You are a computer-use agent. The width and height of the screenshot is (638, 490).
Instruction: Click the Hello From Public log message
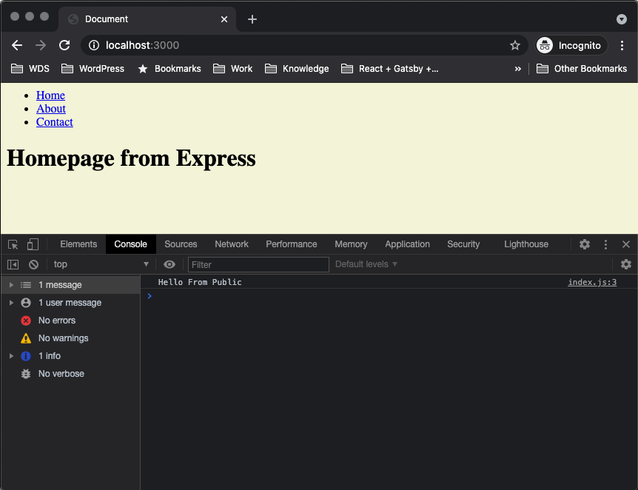coord(200,282)
